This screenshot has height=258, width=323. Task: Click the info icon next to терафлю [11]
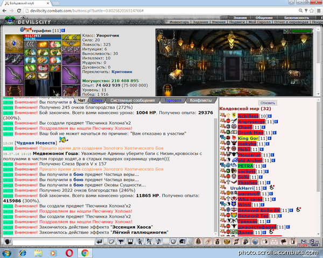pos(63,31)
